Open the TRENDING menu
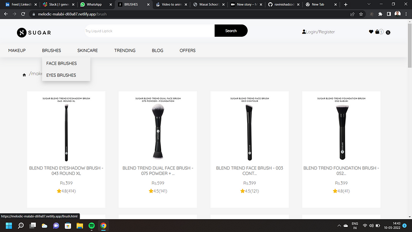The image size is (412, 232). click(x=125, y=50)
